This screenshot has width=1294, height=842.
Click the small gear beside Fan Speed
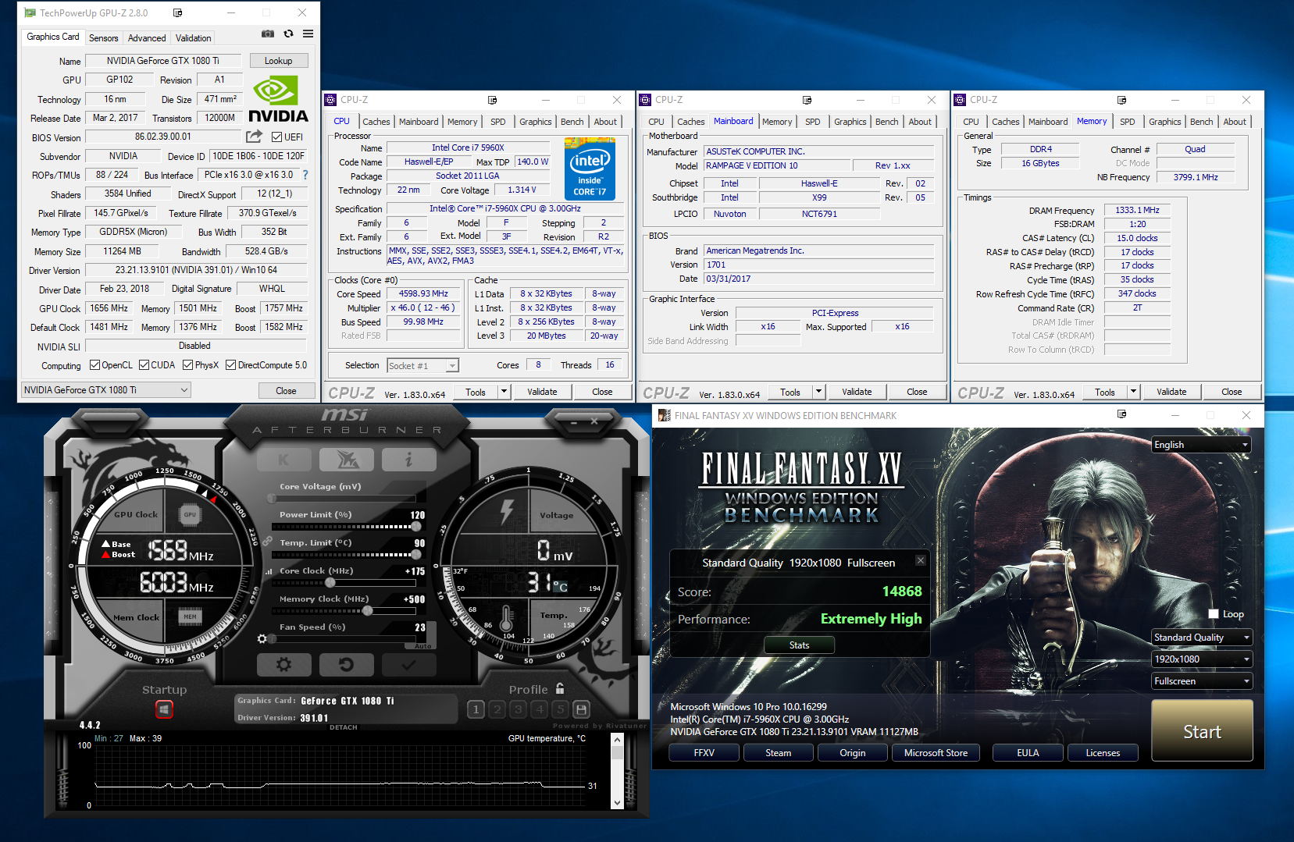262,638
